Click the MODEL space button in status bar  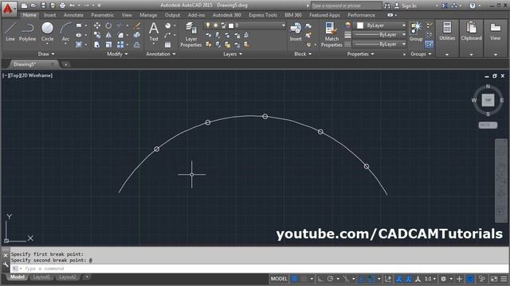(x=279, y=279)
